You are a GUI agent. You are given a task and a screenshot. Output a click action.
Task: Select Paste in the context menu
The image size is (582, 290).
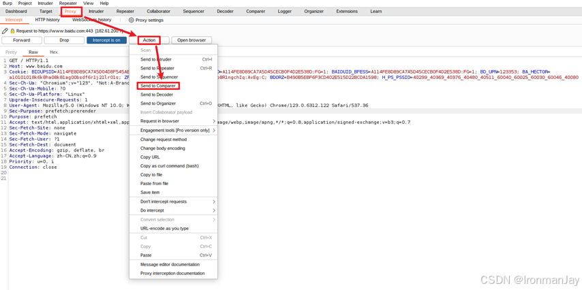pyautogui.click(x=173, y=255)
